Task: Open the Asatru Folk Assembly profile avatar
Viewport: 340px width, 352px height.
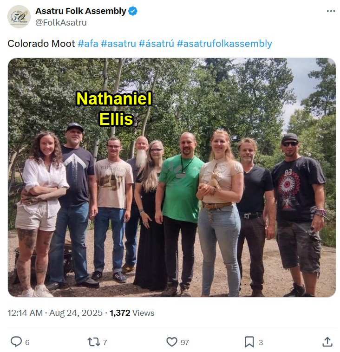Action: coord(19,17)
